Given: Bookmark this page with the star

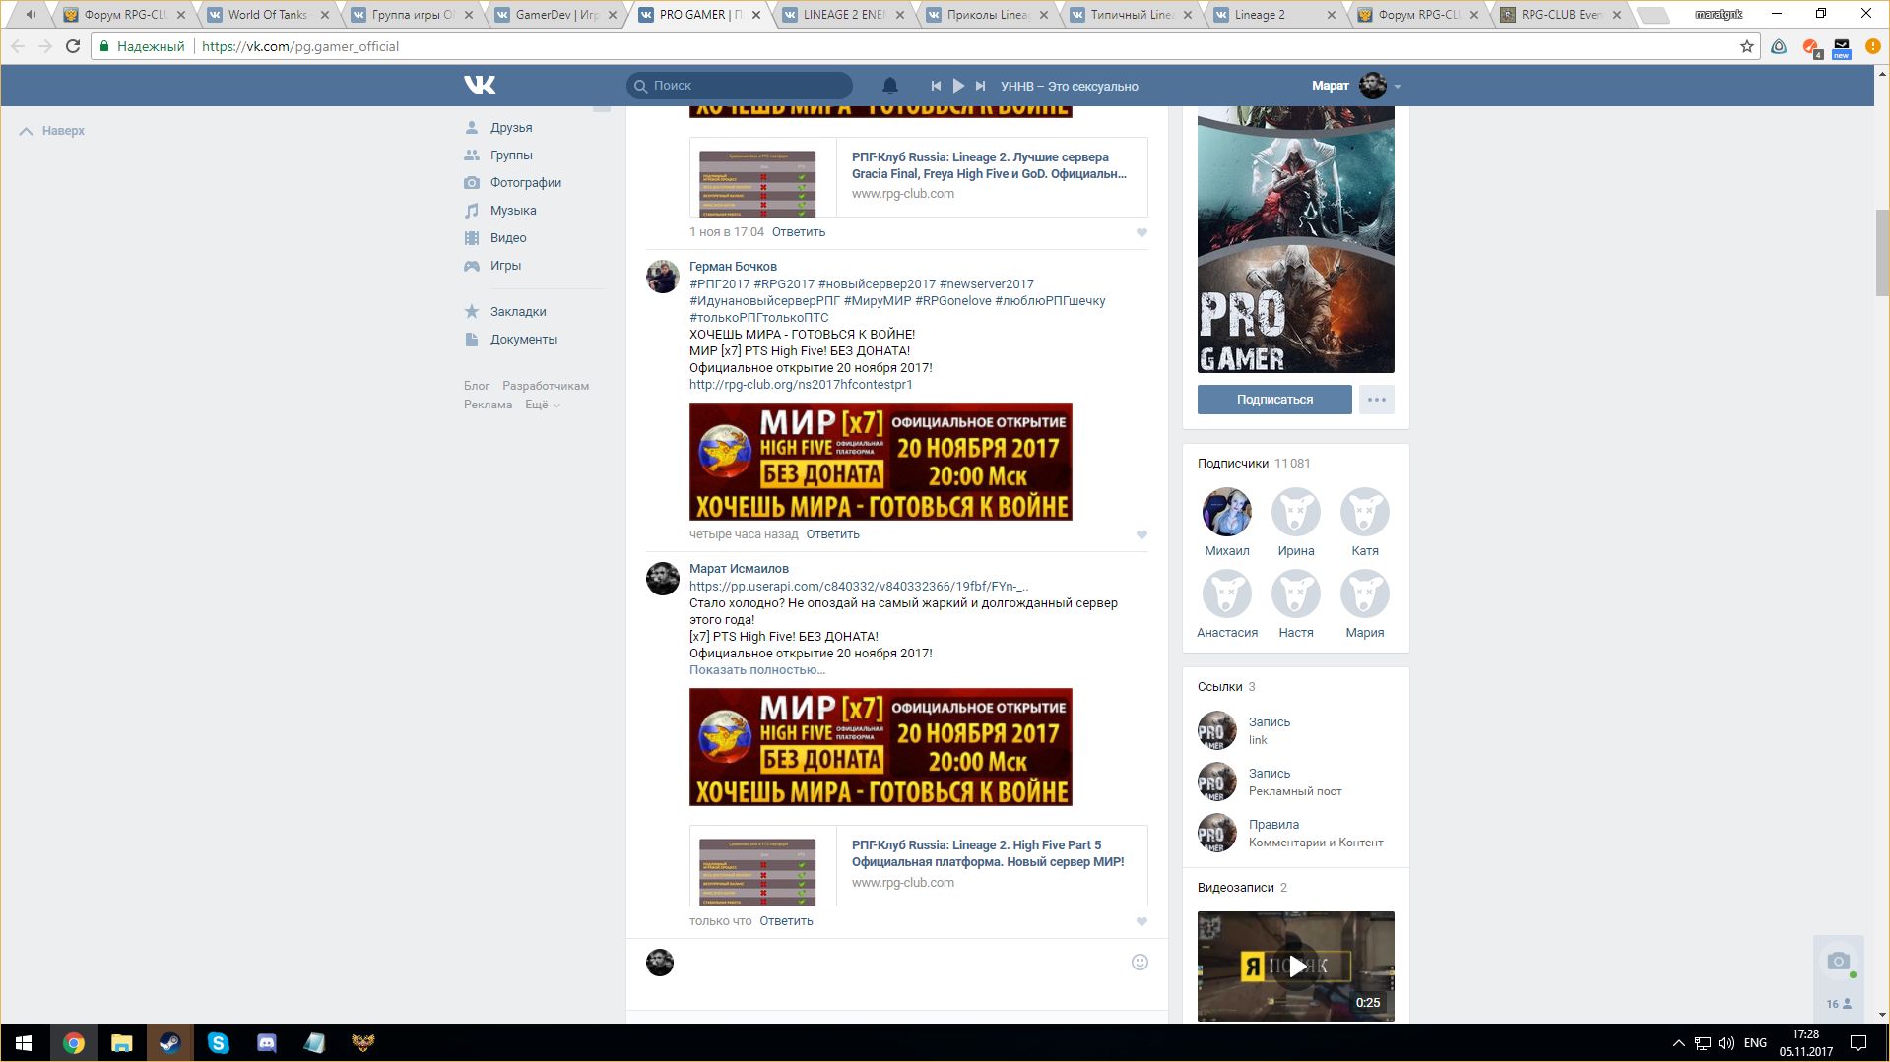Looking at the screenshot, I should (1747, 46).
